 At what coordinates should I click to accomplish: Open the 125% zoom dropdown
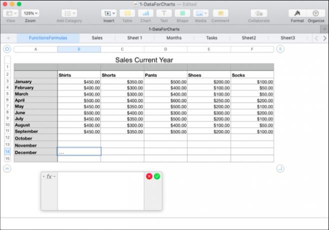[30, 13]
